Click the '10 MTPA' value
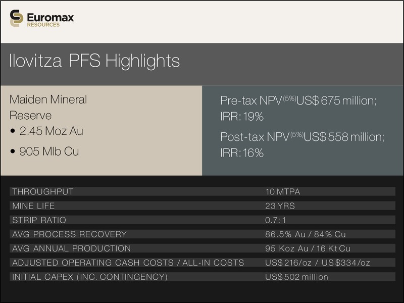Viewport: 404px width, 303px height. point(283,192)
